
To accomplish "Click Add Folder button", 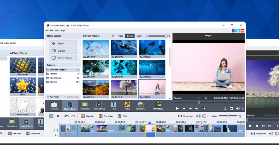I will [x=54, y=97].
